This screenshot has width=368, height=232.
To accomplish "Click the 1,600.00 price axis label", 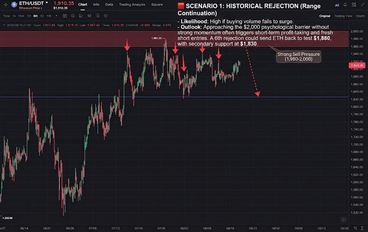I will click(x=357, y=182).
